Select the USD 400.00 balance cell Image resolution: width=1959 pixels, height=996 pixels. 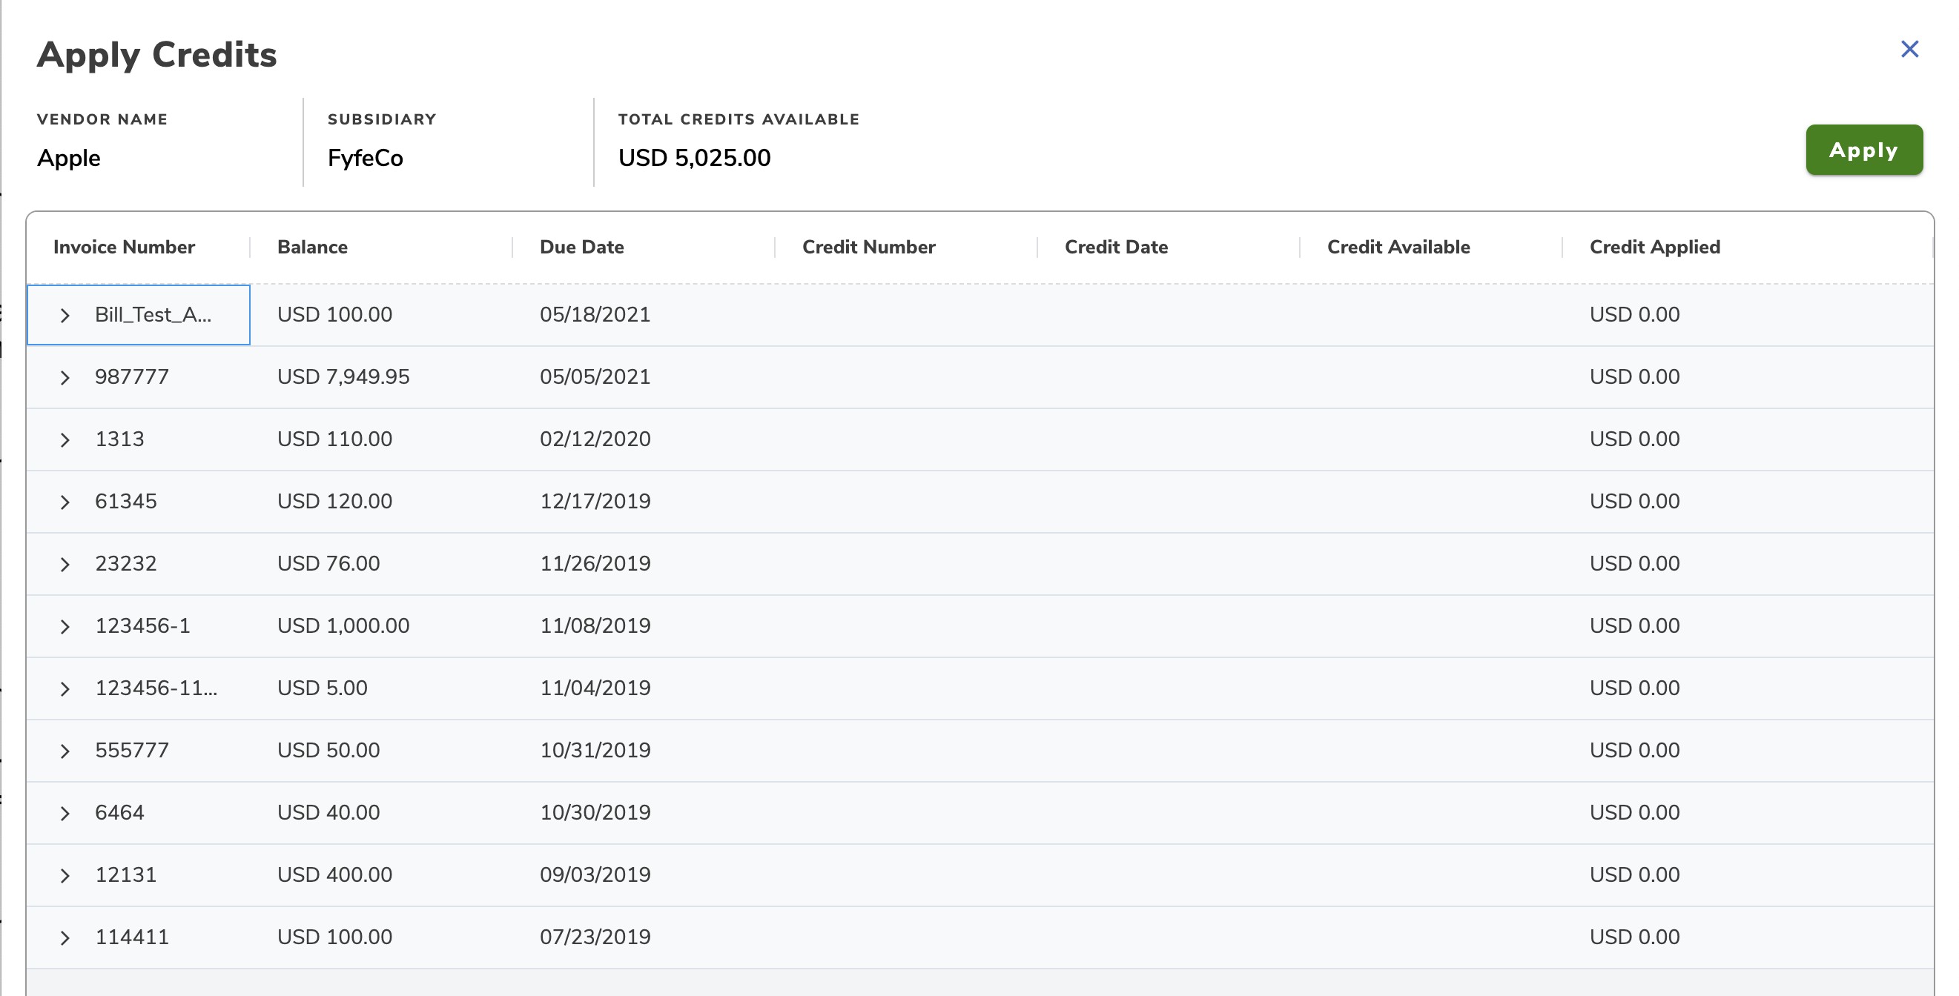click(334, 876)
